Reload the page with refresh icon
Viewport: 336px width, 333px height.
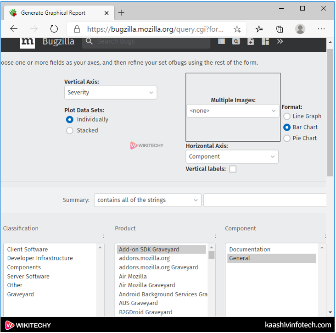click(54, 29)
